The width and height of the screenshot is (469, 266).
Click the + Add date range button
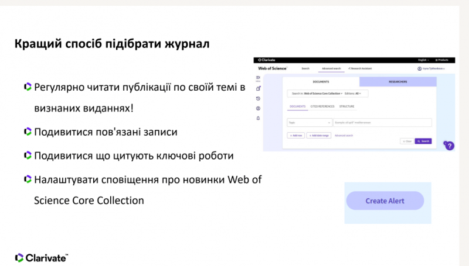pyautogui.click(x=319, y=136)
